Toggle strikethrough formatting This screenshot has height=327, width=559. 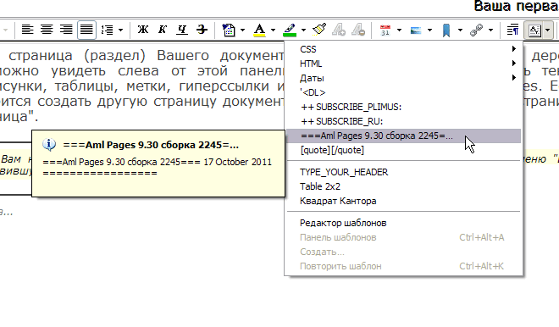pyautogui.click(x=202, y=30)
